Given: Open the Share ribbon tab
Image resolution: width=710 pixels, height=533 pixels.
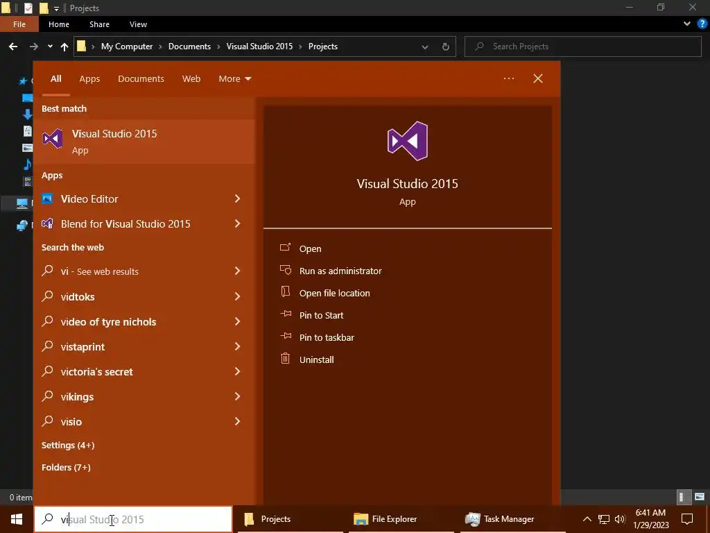Looking at the screenshot, I should pos(99,24).
